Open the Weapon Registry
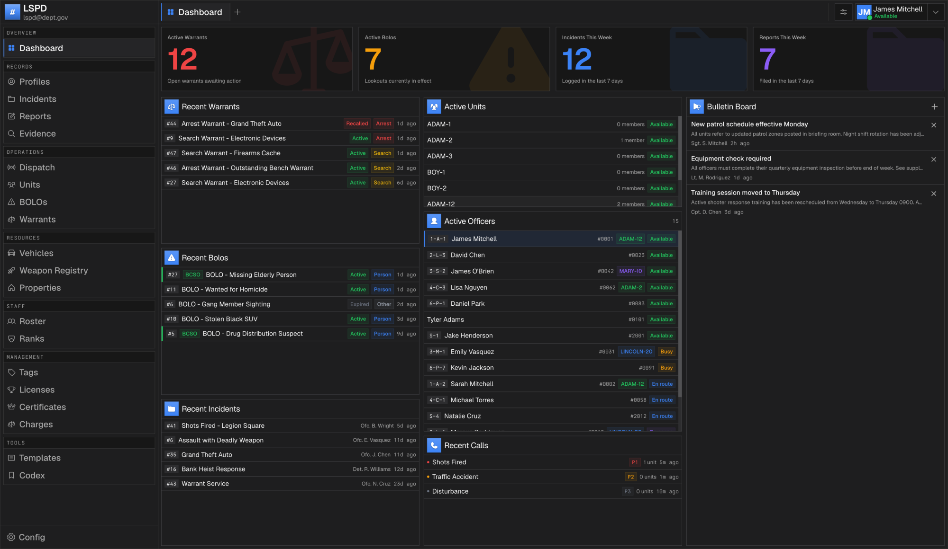948x549 pixels. pos(79,271)
